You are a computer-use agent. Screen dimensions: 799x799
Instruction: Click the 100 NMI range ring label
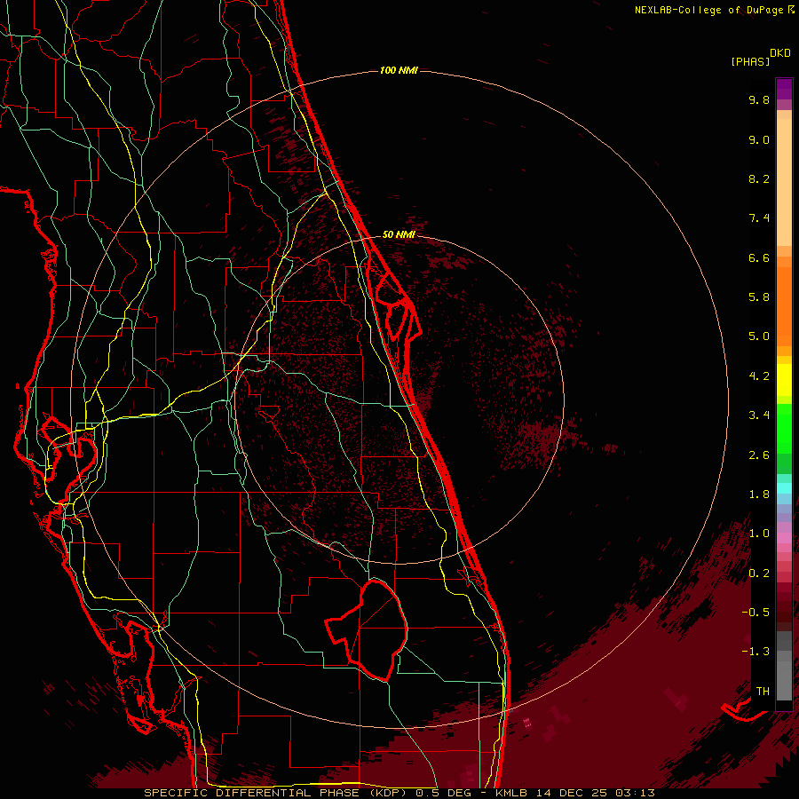[398, 70]
